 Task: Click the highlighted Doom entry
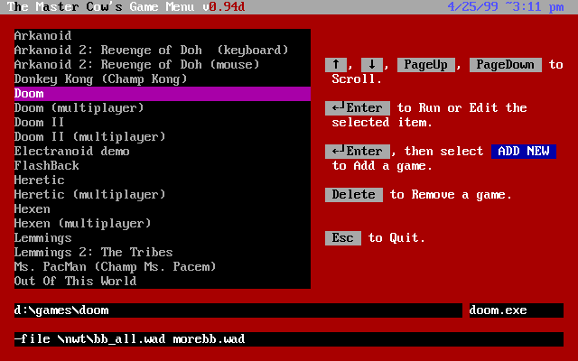point(163,94)
